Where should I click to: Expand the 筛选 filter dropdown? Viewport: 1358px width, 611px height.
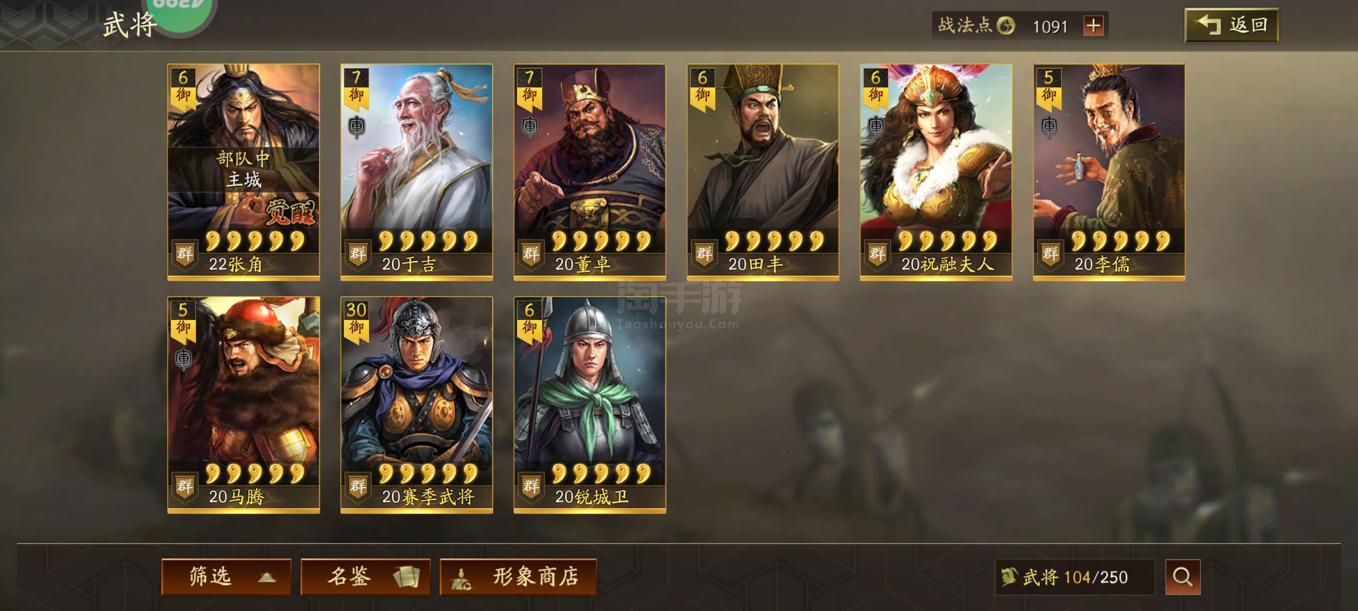(x=226, y=577)
